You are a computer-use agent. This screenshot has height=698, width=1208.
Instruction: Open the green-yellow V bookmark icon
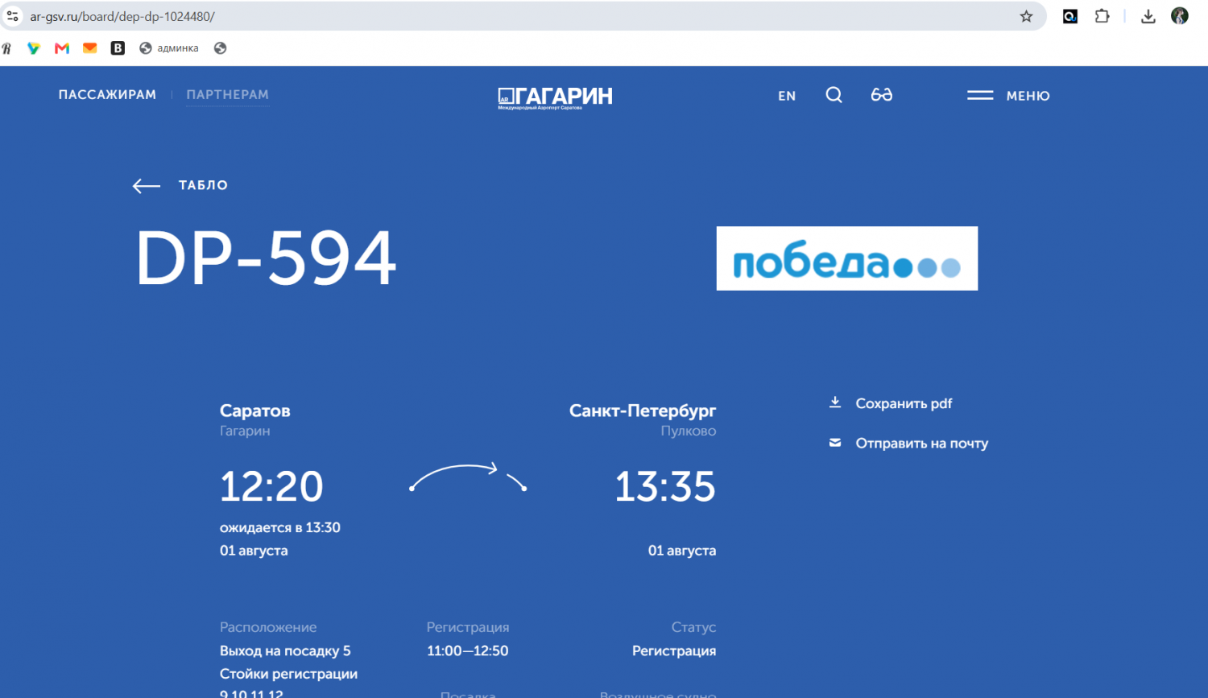click(x=34, y=48)
